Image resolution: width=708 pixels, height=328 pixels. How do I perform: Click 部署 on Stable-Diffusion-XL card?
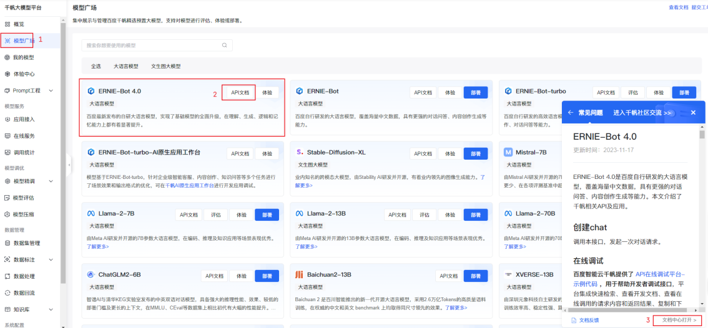[x=476, y=153]
